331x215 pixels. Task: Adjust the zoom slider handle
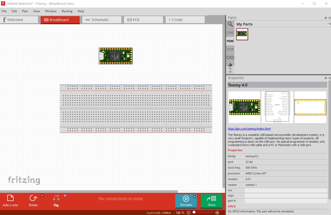click(x=194, y=213)
